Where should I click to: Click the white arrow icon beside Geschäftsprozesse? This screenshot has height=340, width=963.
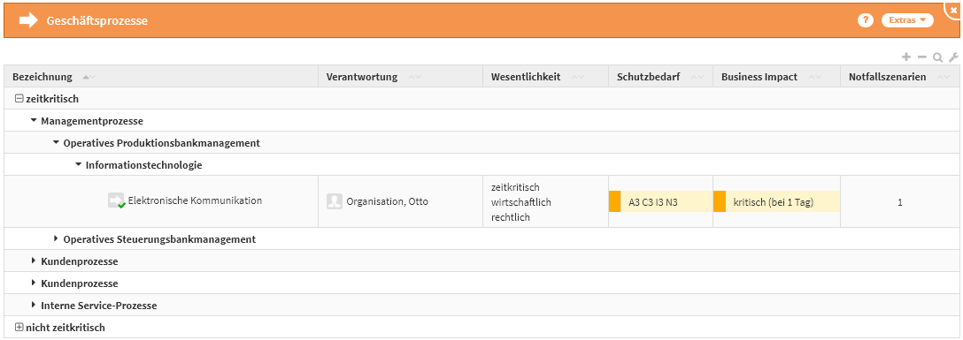tap(28, 21)
